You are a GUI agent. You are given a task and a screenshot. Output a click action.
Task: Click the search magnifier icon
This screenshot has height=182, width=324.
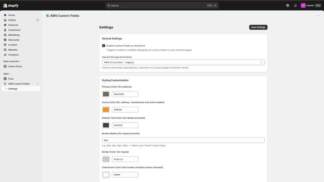tap(109, 6)
